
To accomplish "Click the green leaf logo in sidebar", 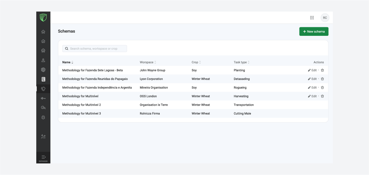I will [x=43, y=18].
